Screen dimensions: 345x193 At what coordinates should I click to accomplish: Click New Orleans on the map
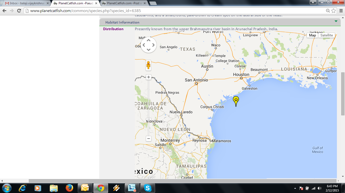coord(317,78)
